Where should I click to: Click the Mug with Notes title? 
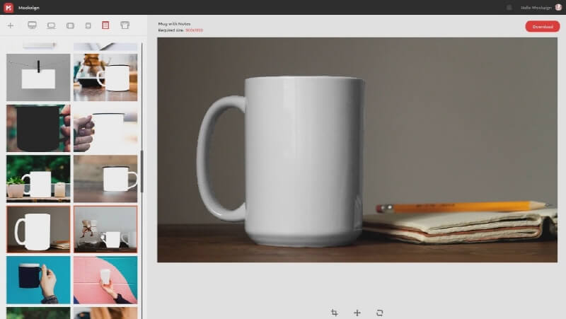(174, 24)
